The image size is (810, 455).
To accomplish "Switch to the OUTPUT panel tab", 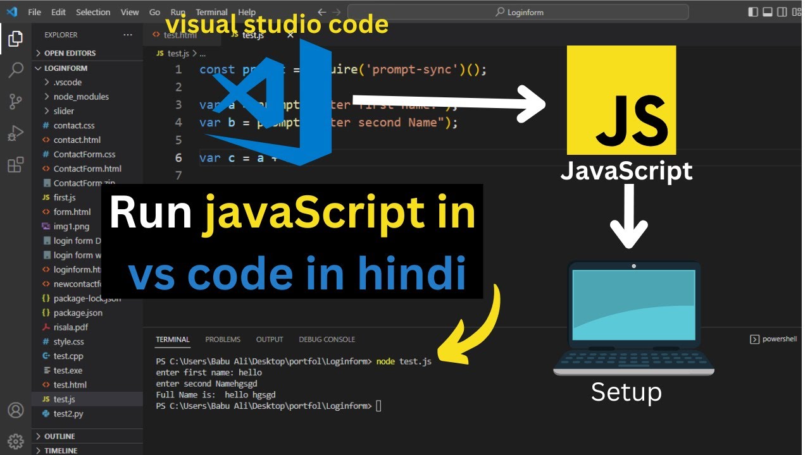I will click(x=270, y=339).
